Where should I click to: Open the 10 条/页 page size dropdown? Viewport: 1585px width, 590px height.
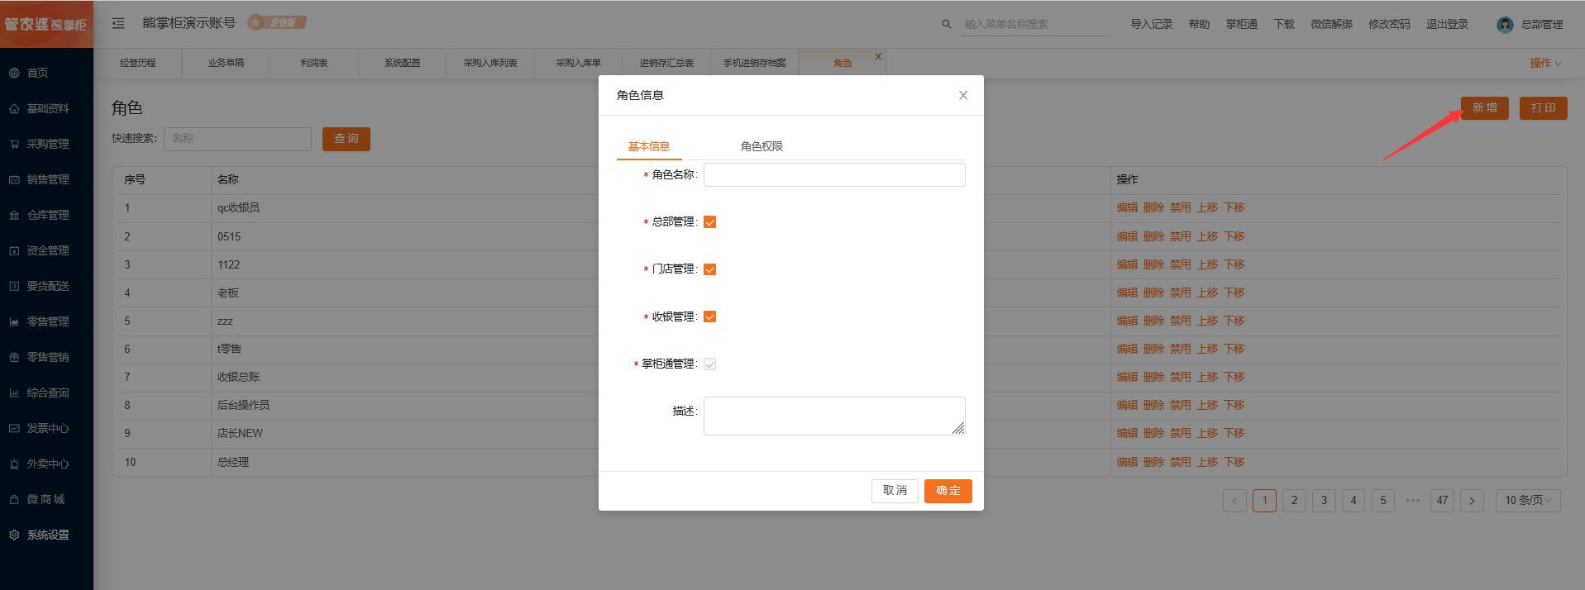1528,500
